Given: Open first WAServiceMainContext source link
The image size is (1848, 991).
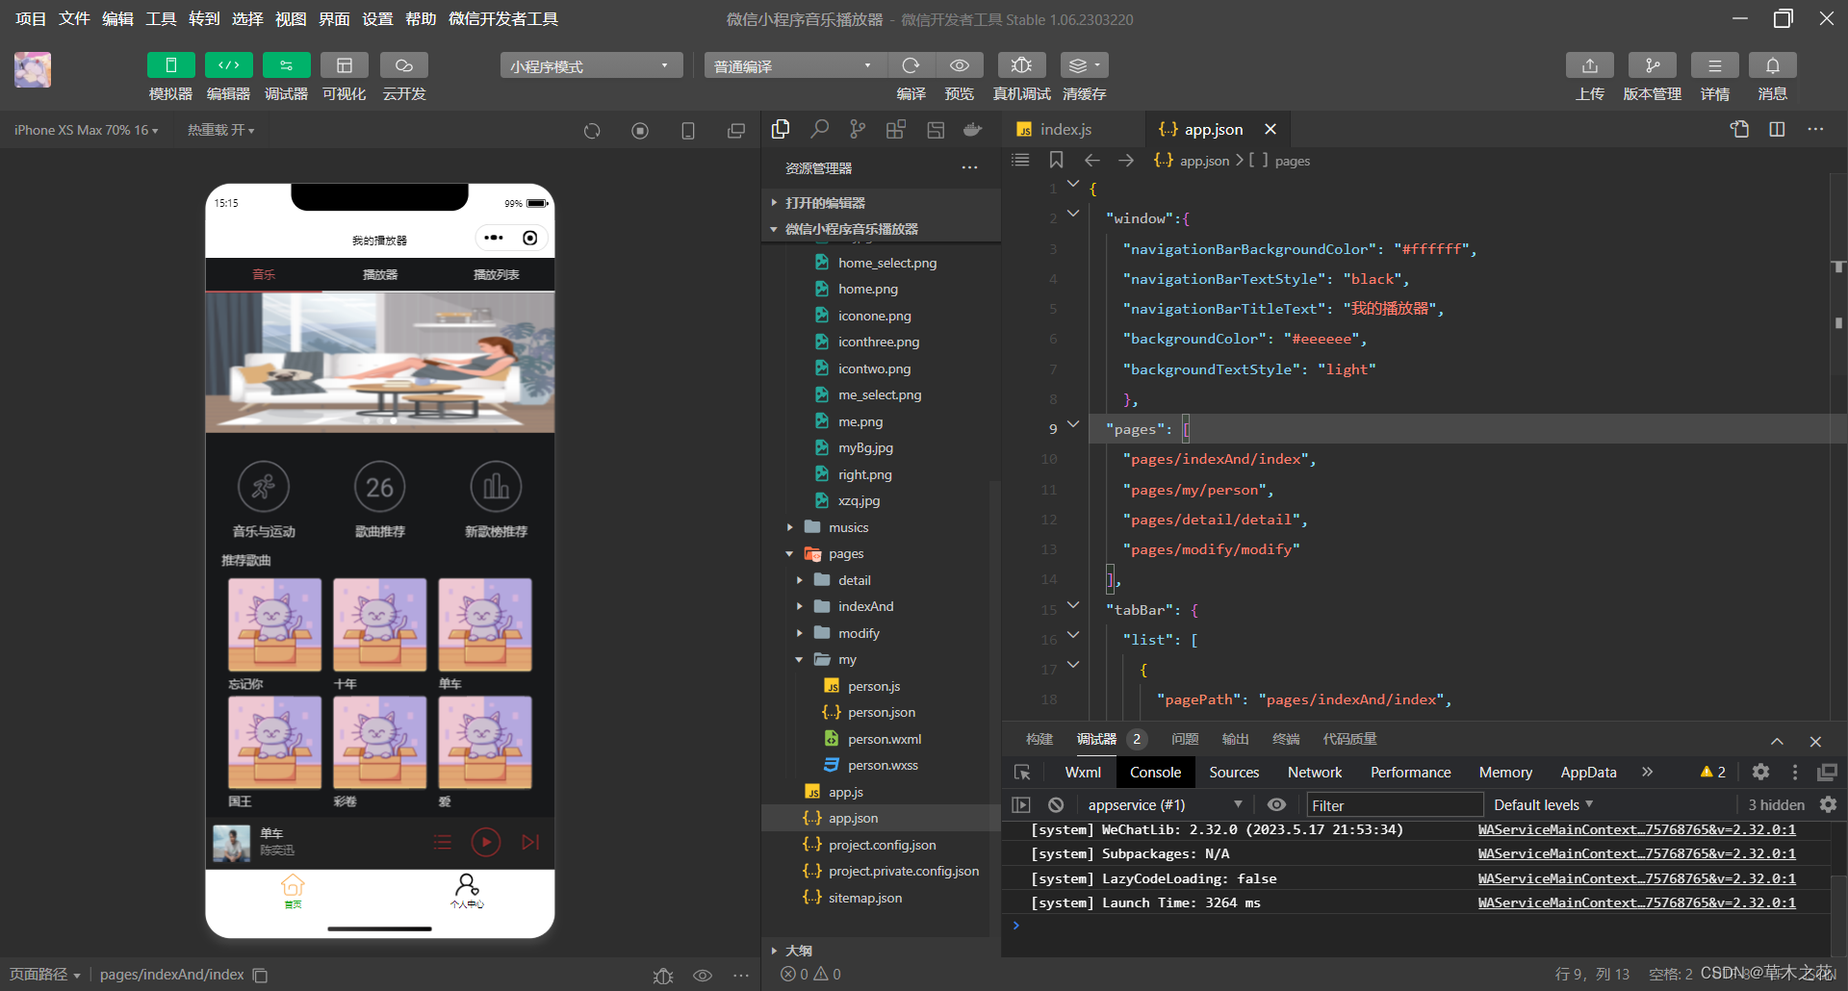Looking at the screenshot, I should tap(1636, 829).
